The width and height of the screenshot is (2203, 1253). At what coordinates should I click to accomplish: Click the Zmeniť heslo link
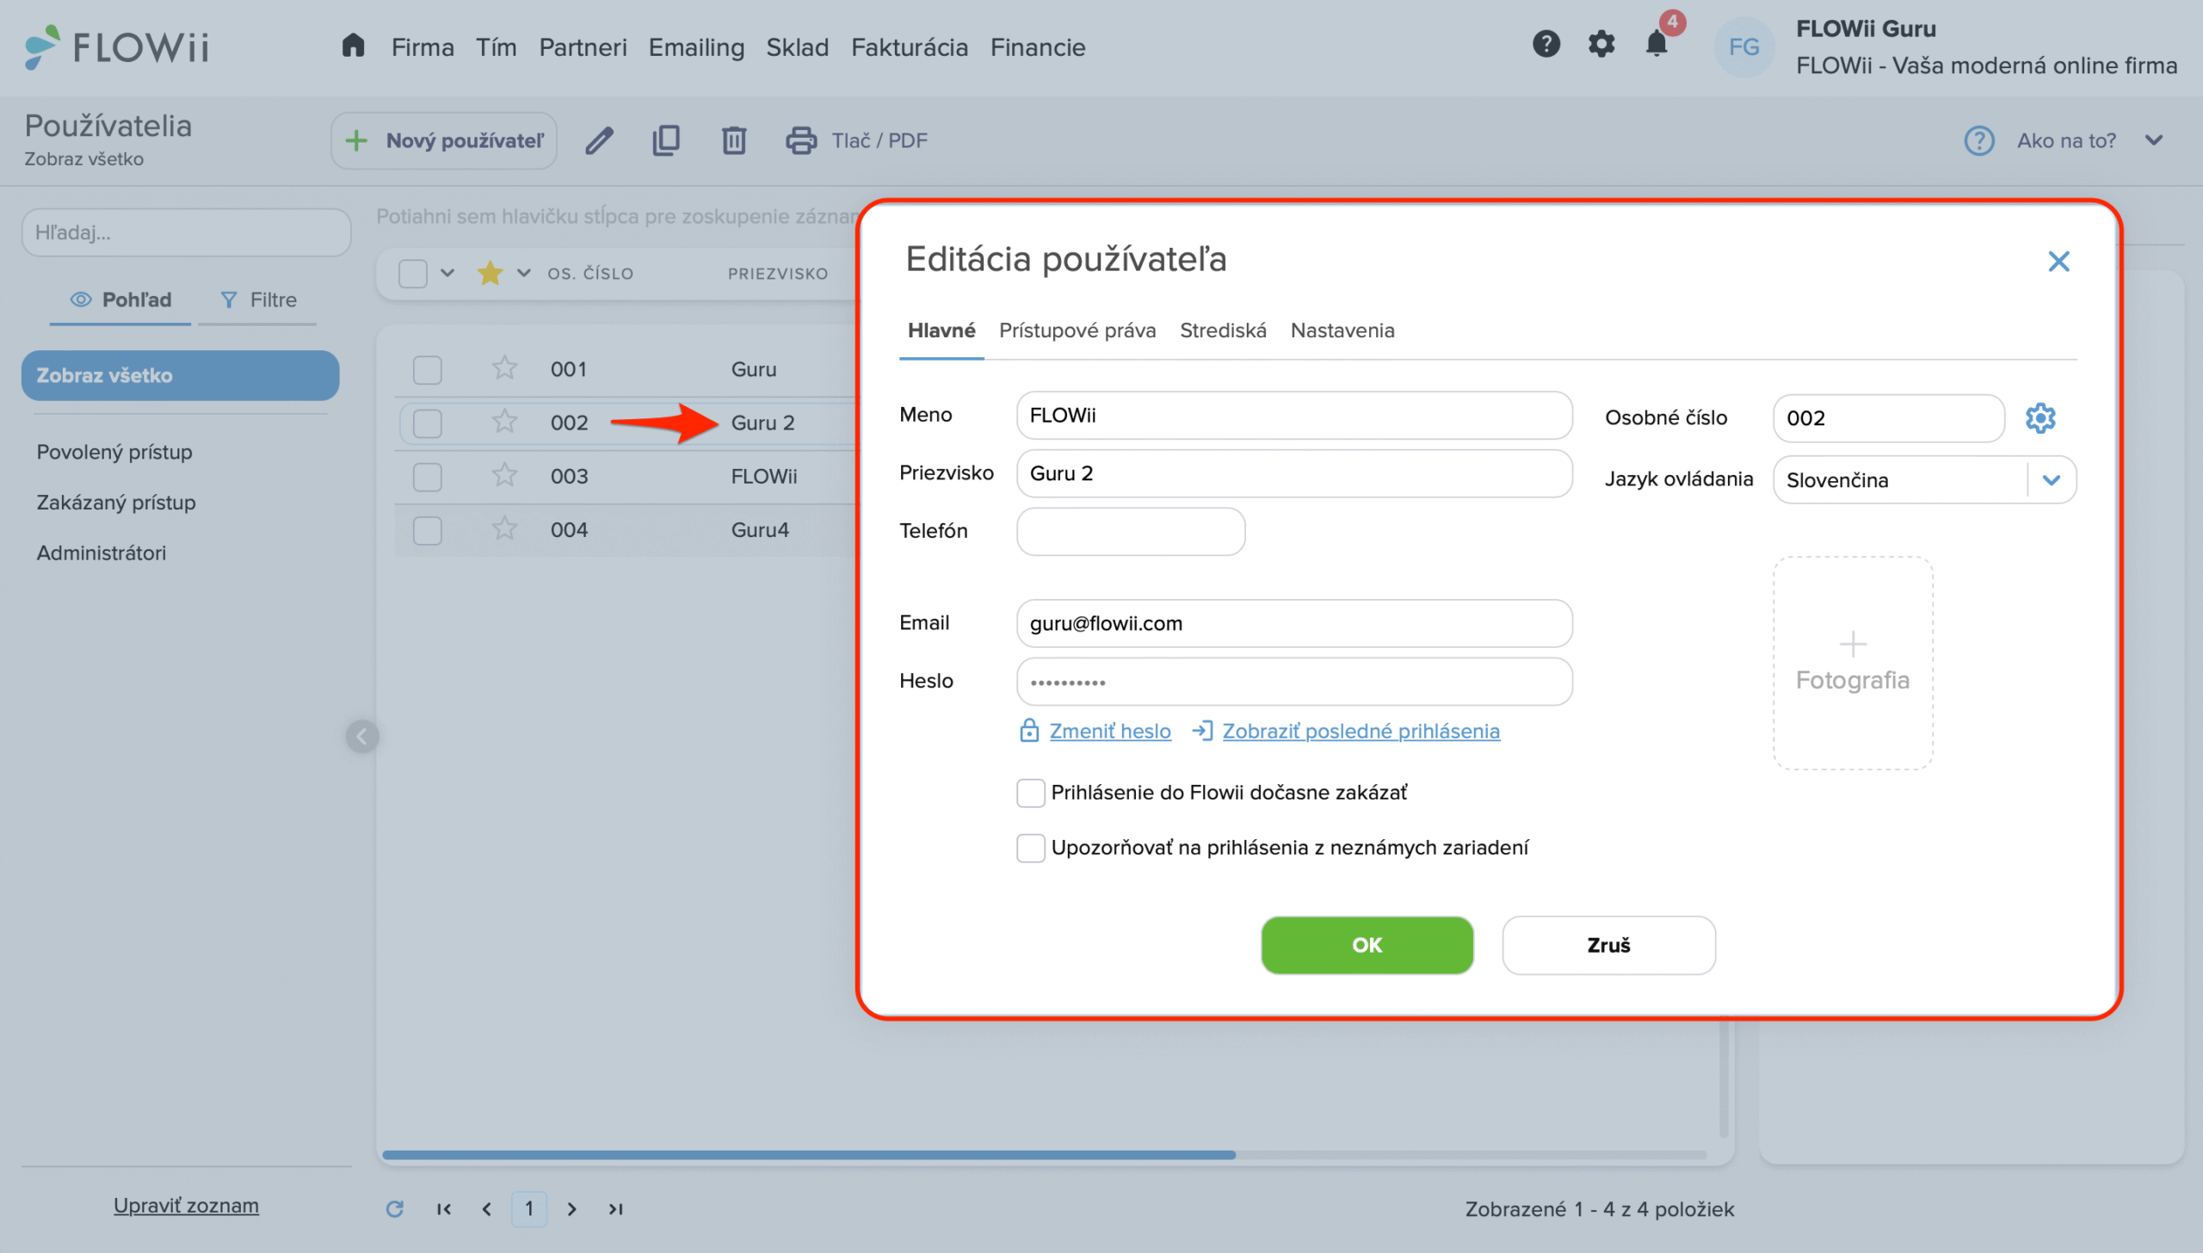click(1109, 731)
